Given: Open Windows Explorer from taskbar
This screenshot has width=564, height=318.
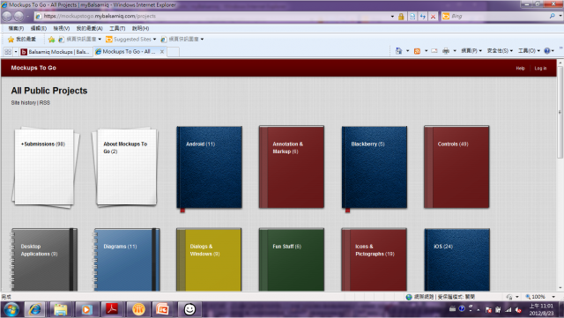Looking at the screenshot, I should click(61, 309).
